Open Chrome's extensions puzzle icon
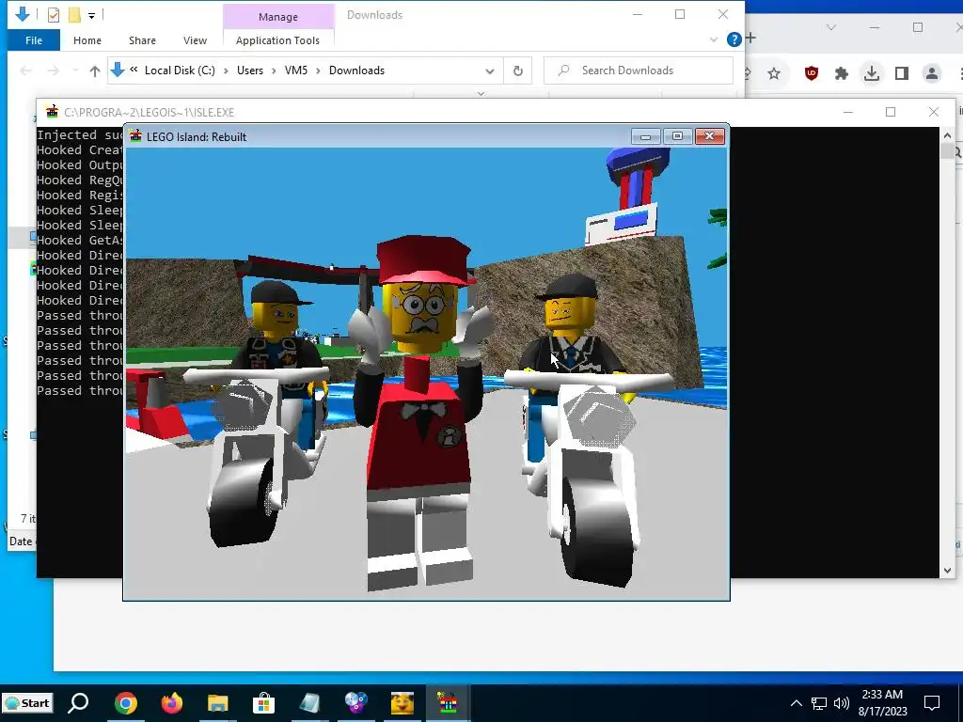 point(842,73)
